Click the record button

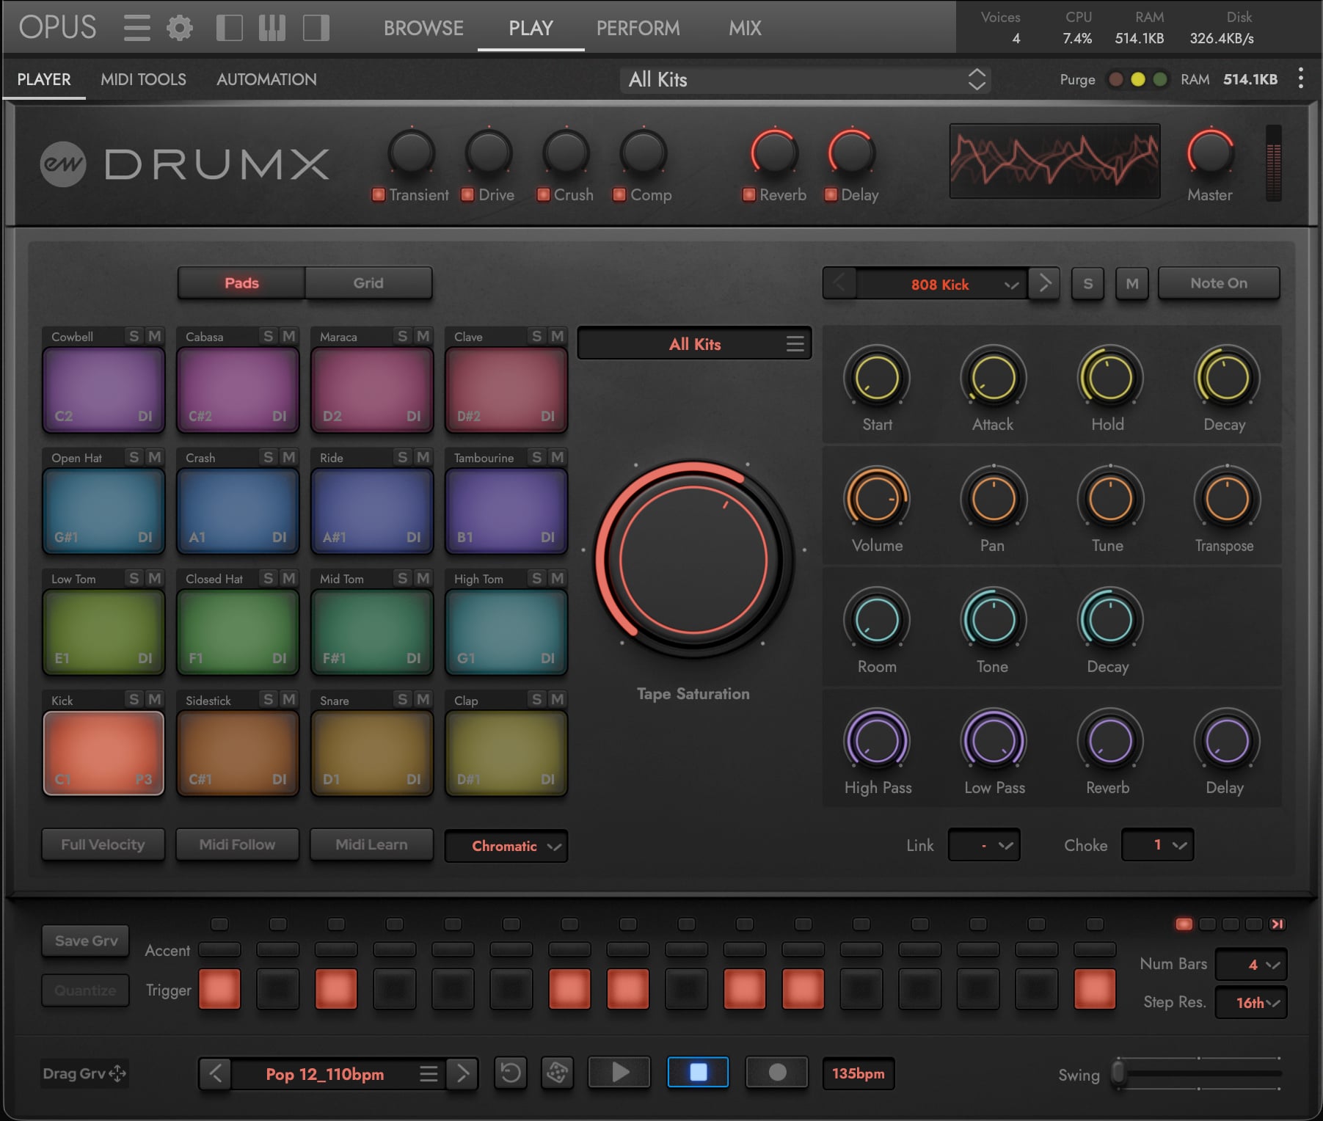(x=777, y=1073)
